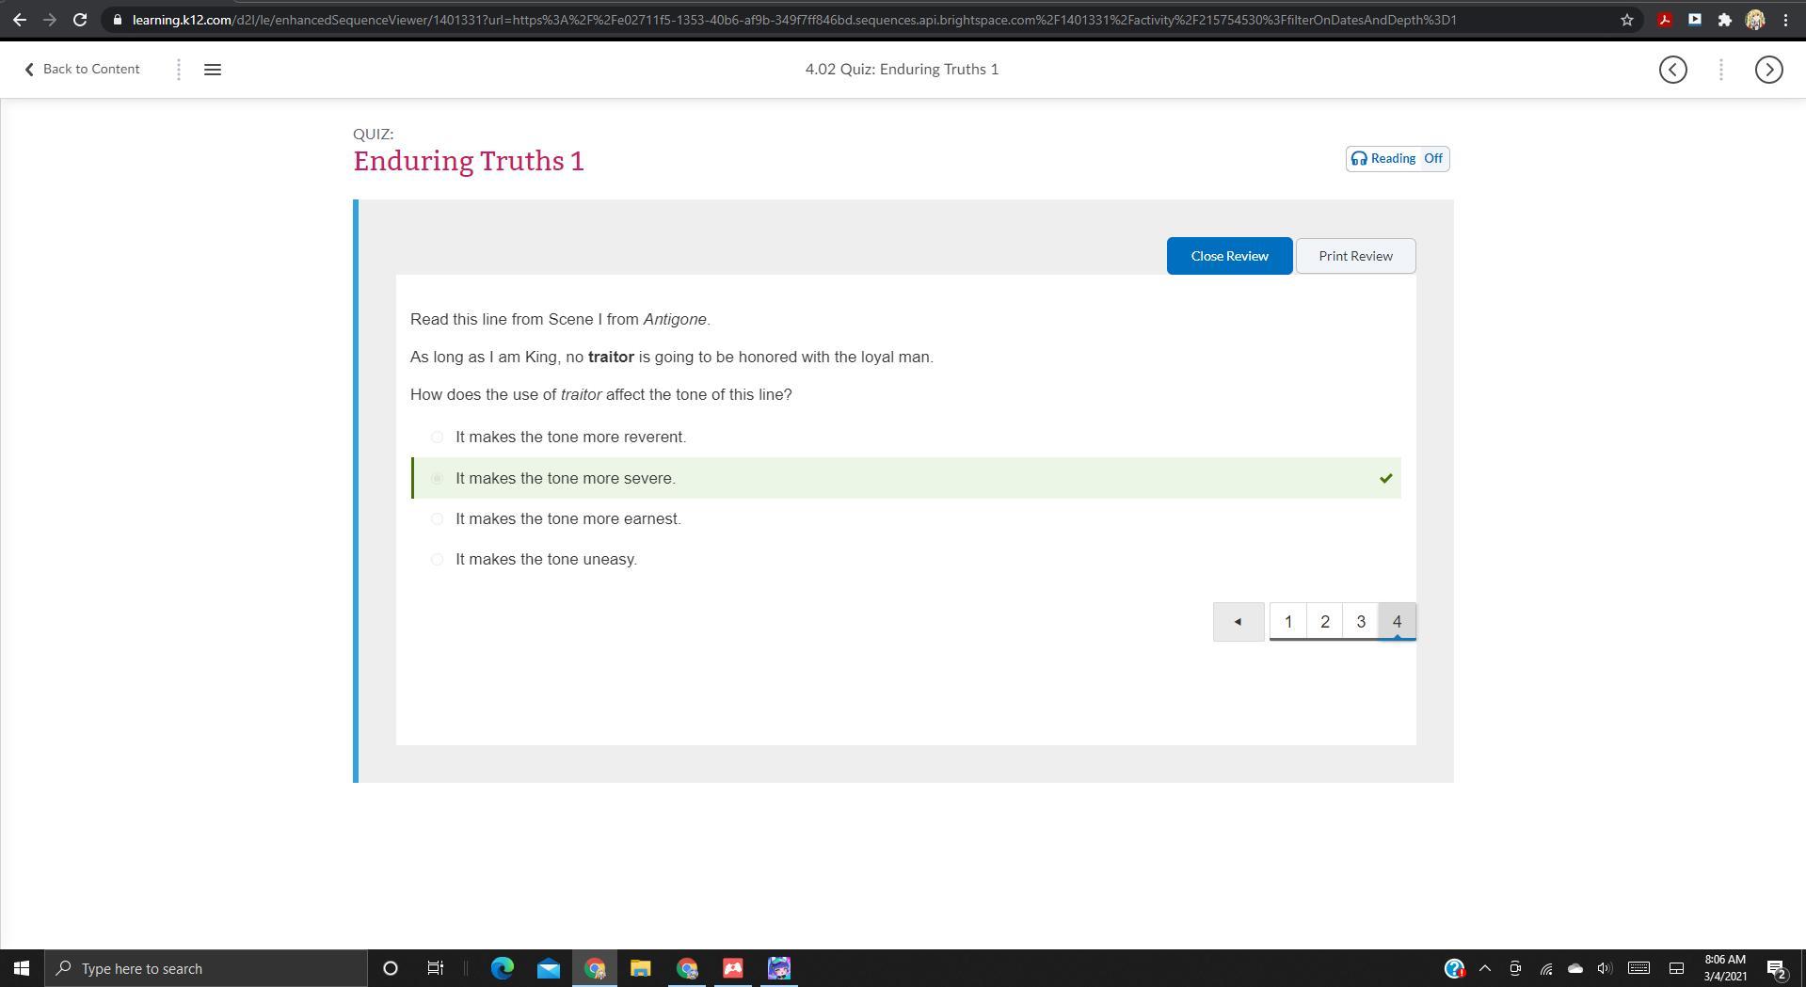Go to question 3
This screenshot has width=1806, height=987.
[x=1361, y=621]
